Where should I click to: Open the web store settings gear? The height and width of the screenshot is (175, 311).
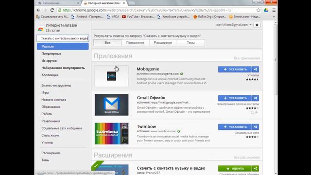(257, 25)
